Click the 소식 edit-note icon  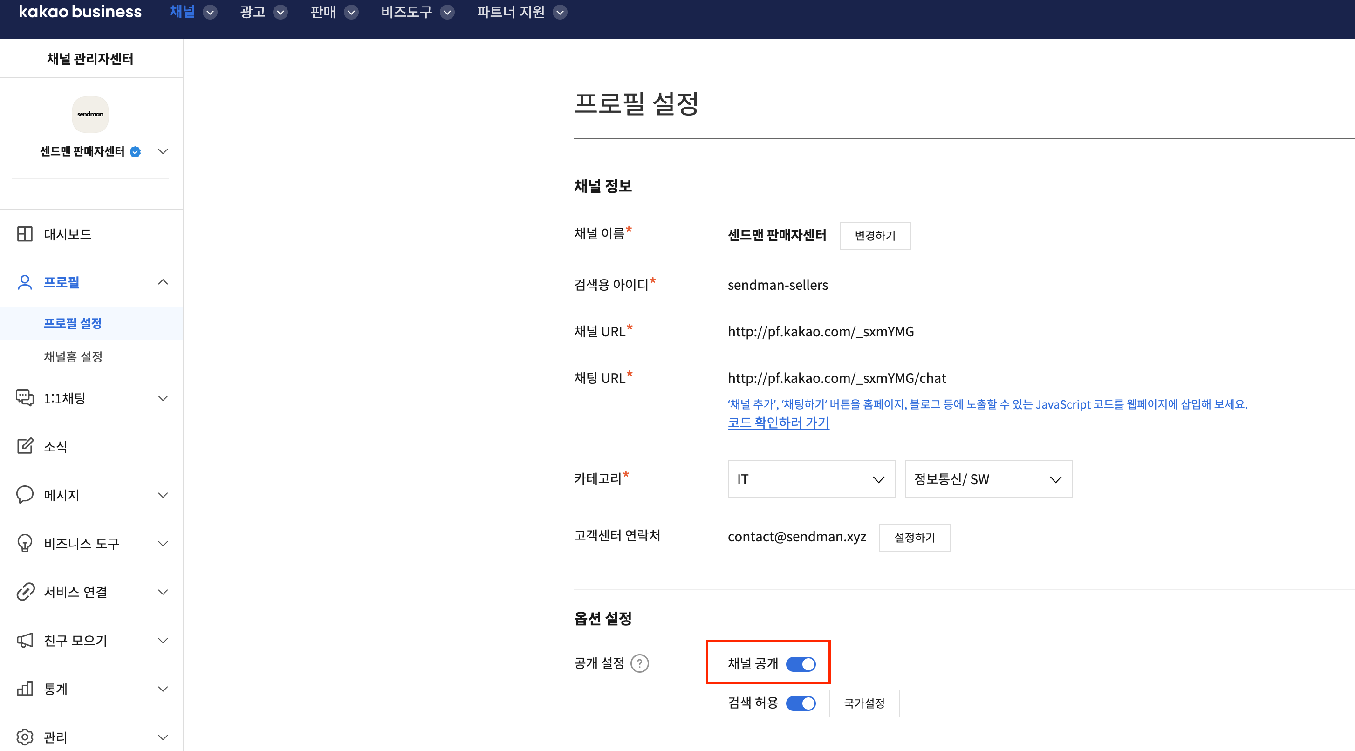[x=24, y=446]
